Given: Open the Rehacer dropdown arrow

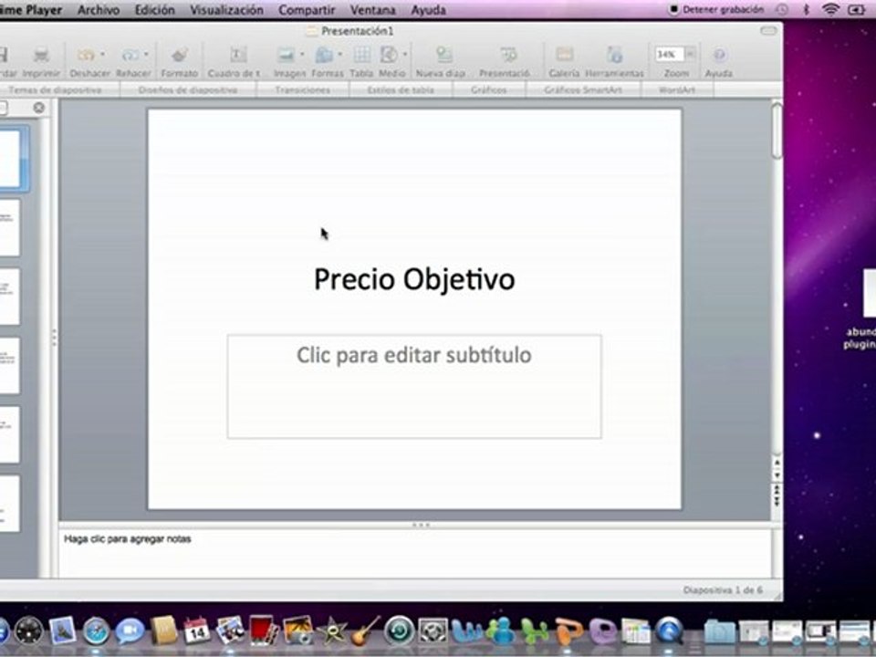Looking at the screenshot, I should (x=146, y=54).
